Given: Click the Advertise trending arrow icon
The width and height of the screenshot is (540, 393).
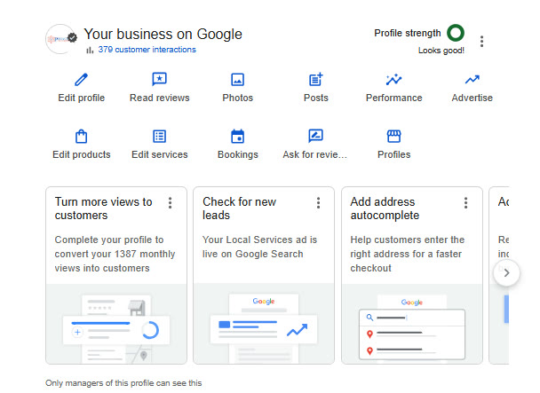Looking at the screenshot, I should pyautogui.click(x=472, y=80).
